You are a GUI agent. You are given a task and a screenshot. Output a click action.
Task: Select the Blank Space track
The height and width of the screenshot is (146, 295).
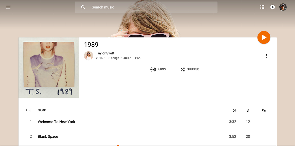[x=147, y=136]
